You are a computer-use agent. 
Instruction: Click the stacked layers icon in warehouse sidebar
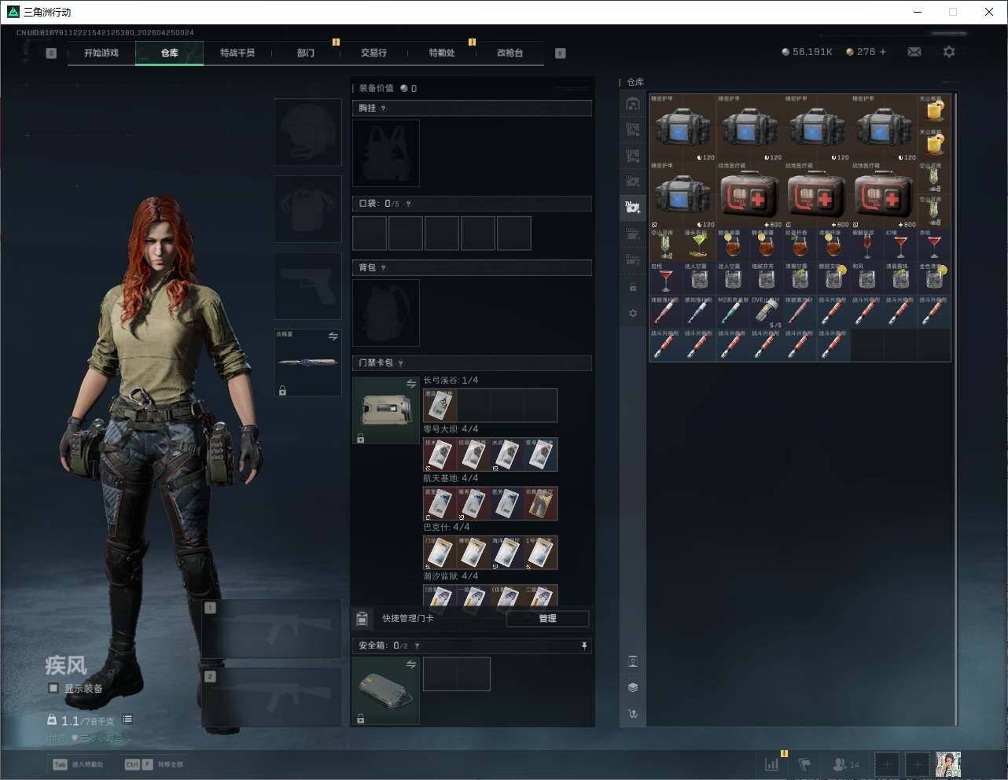pos(633,687)
